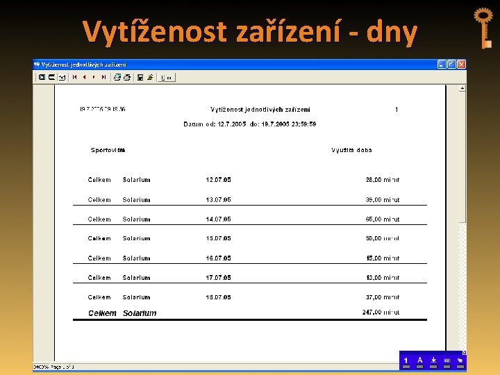The height and width of the screenshot is (375, 500).
Task: Click the value 15,00 minut
Action: tap(383, 258)
